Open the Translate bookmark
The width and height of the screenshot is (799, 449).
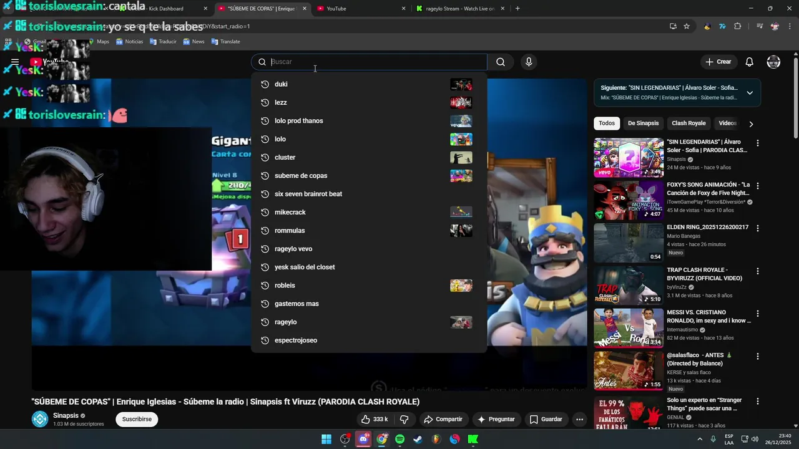click(x=226, y=42)
